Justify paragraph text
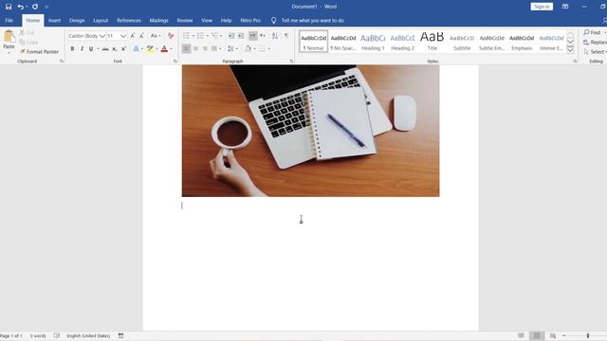The image size is (607, 341). click(214, 48)
